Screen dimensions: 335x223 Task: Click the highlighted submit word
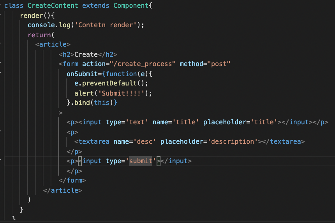click(x=141, y=161)
